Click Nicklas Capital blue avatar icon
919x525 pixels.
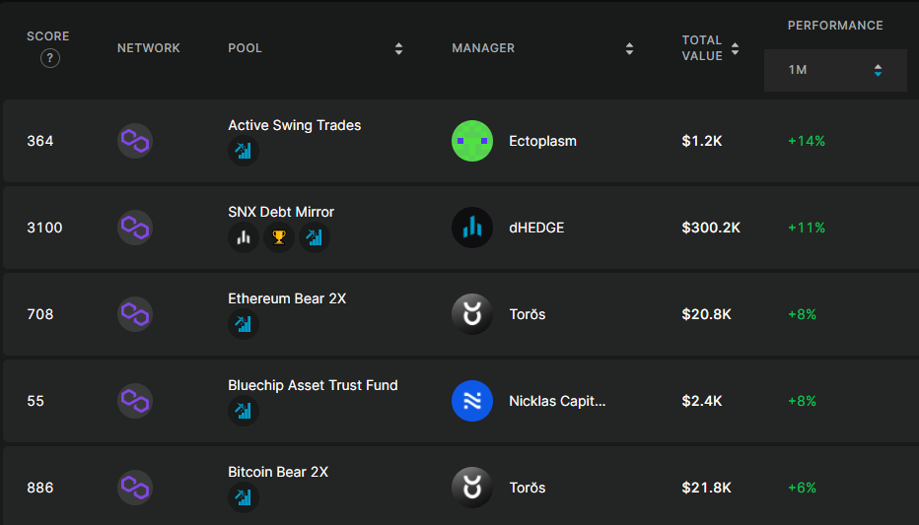click(x=472, y=401)
